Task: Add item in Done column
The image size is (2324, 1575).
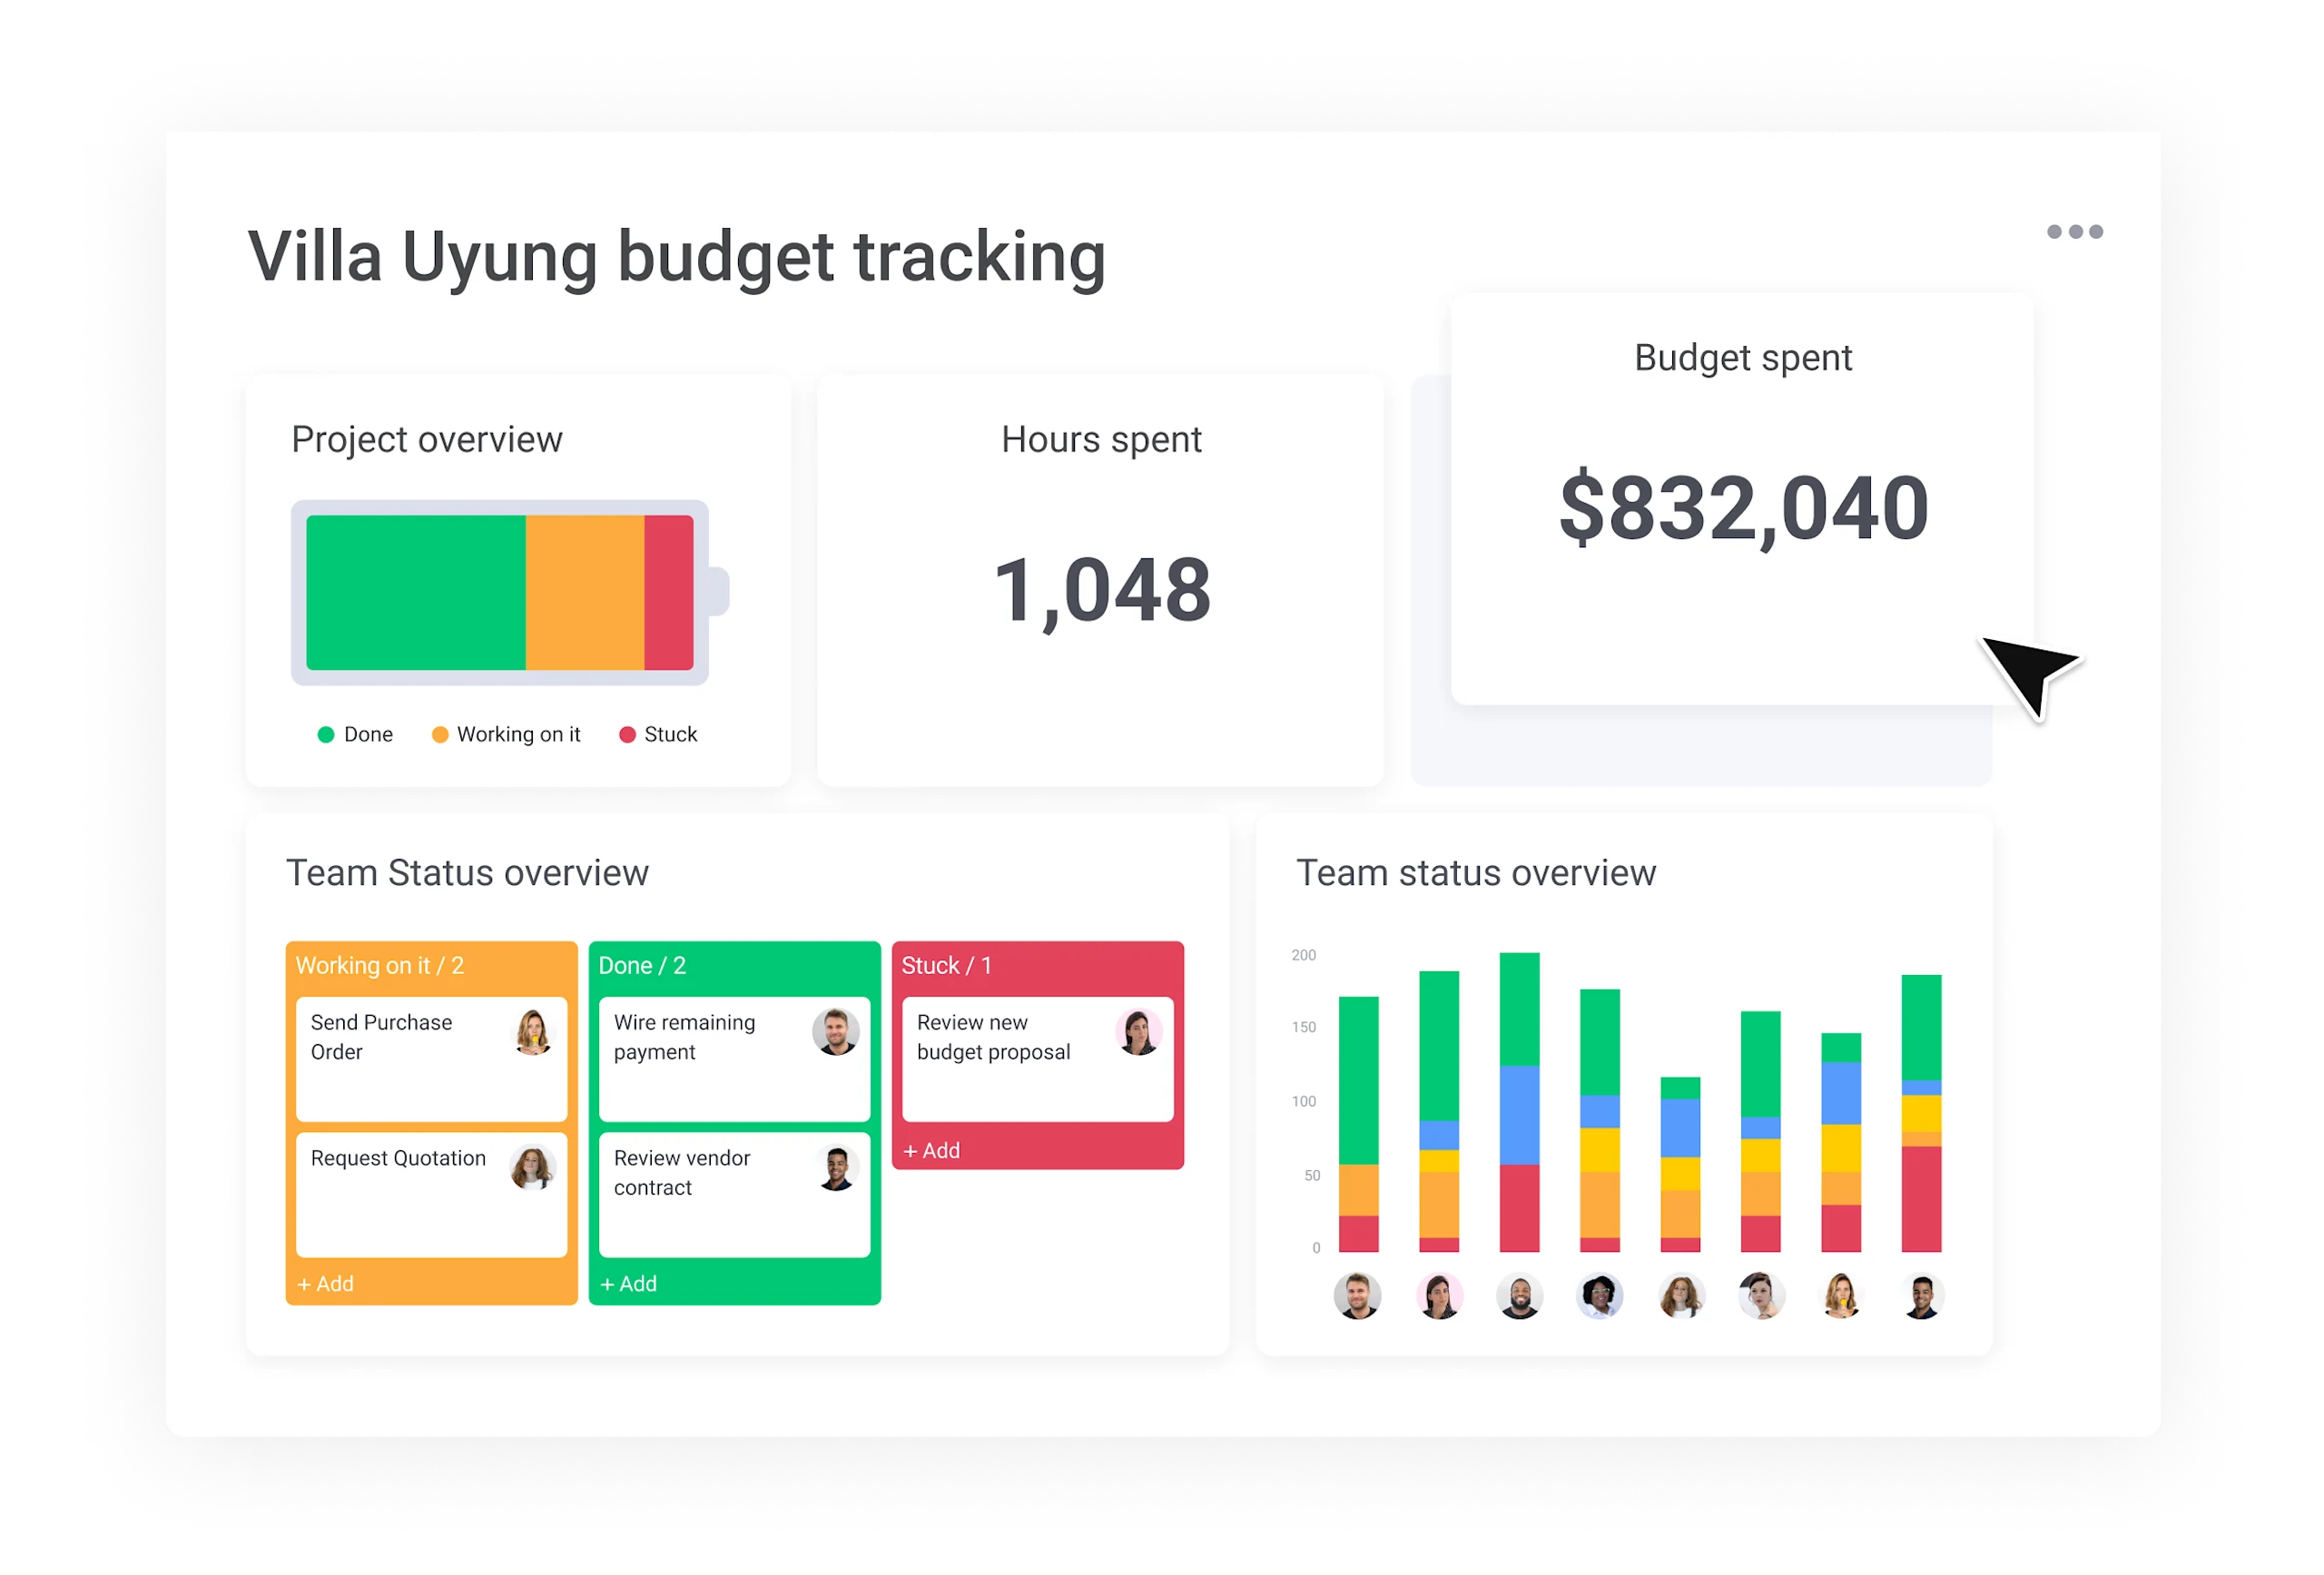Action: pos(629,1284)
